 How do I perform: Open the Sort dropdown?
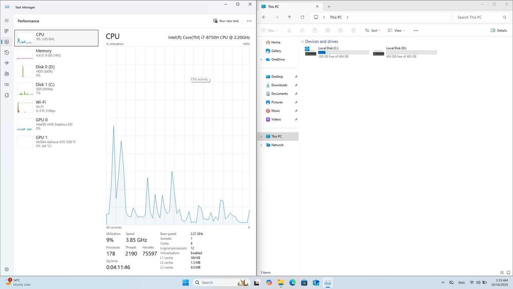pos(372,30)
